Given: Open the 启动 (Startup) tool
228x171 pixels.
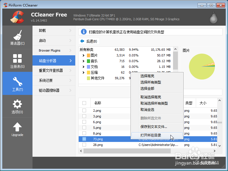Looking at the screenshot, I should tap(54, 40).
